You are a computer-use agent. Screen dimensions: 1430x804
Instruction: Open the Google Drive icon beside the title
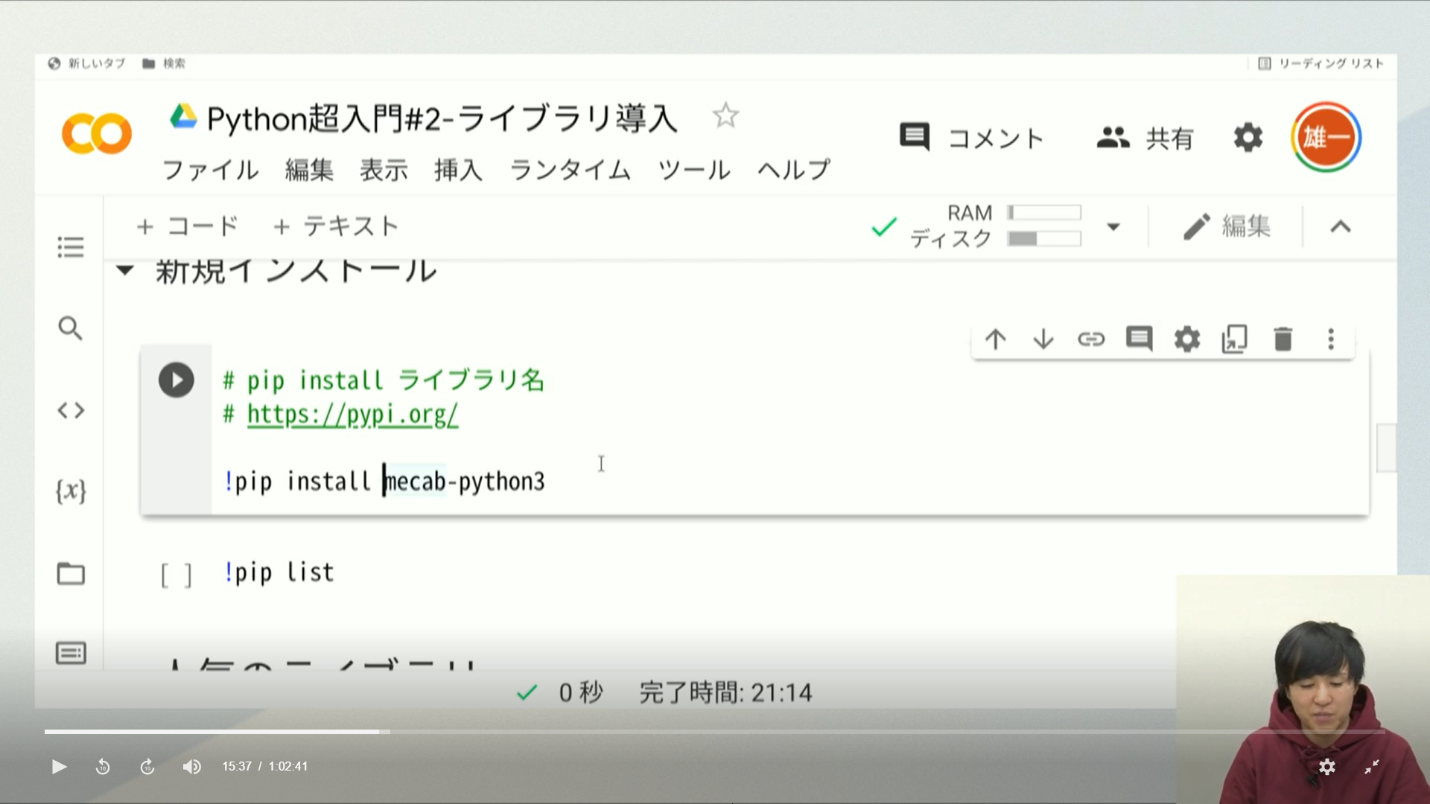click(182, 117)
